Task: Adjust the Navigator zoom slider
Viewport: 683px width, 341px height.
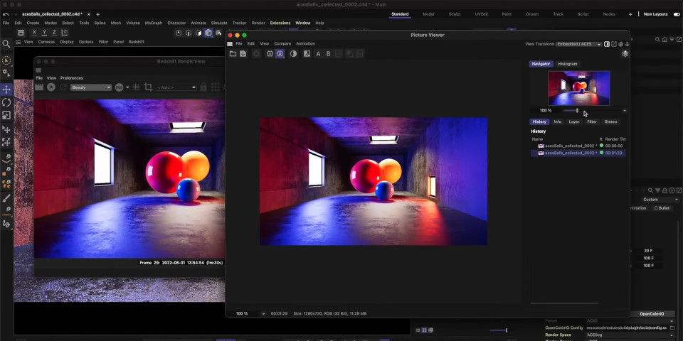Action: 577,110
